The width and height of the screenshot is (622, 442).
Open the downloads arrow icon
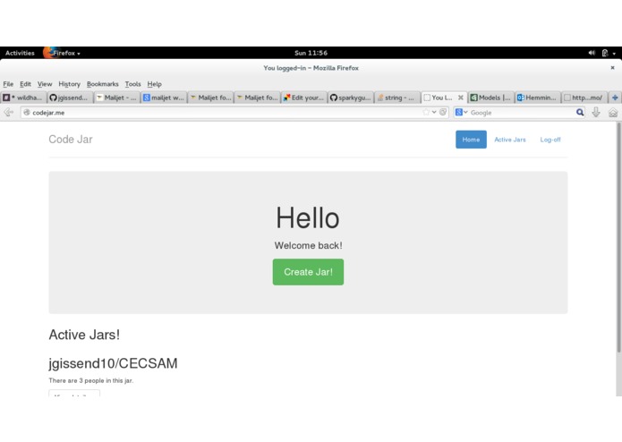coord(596,113)
